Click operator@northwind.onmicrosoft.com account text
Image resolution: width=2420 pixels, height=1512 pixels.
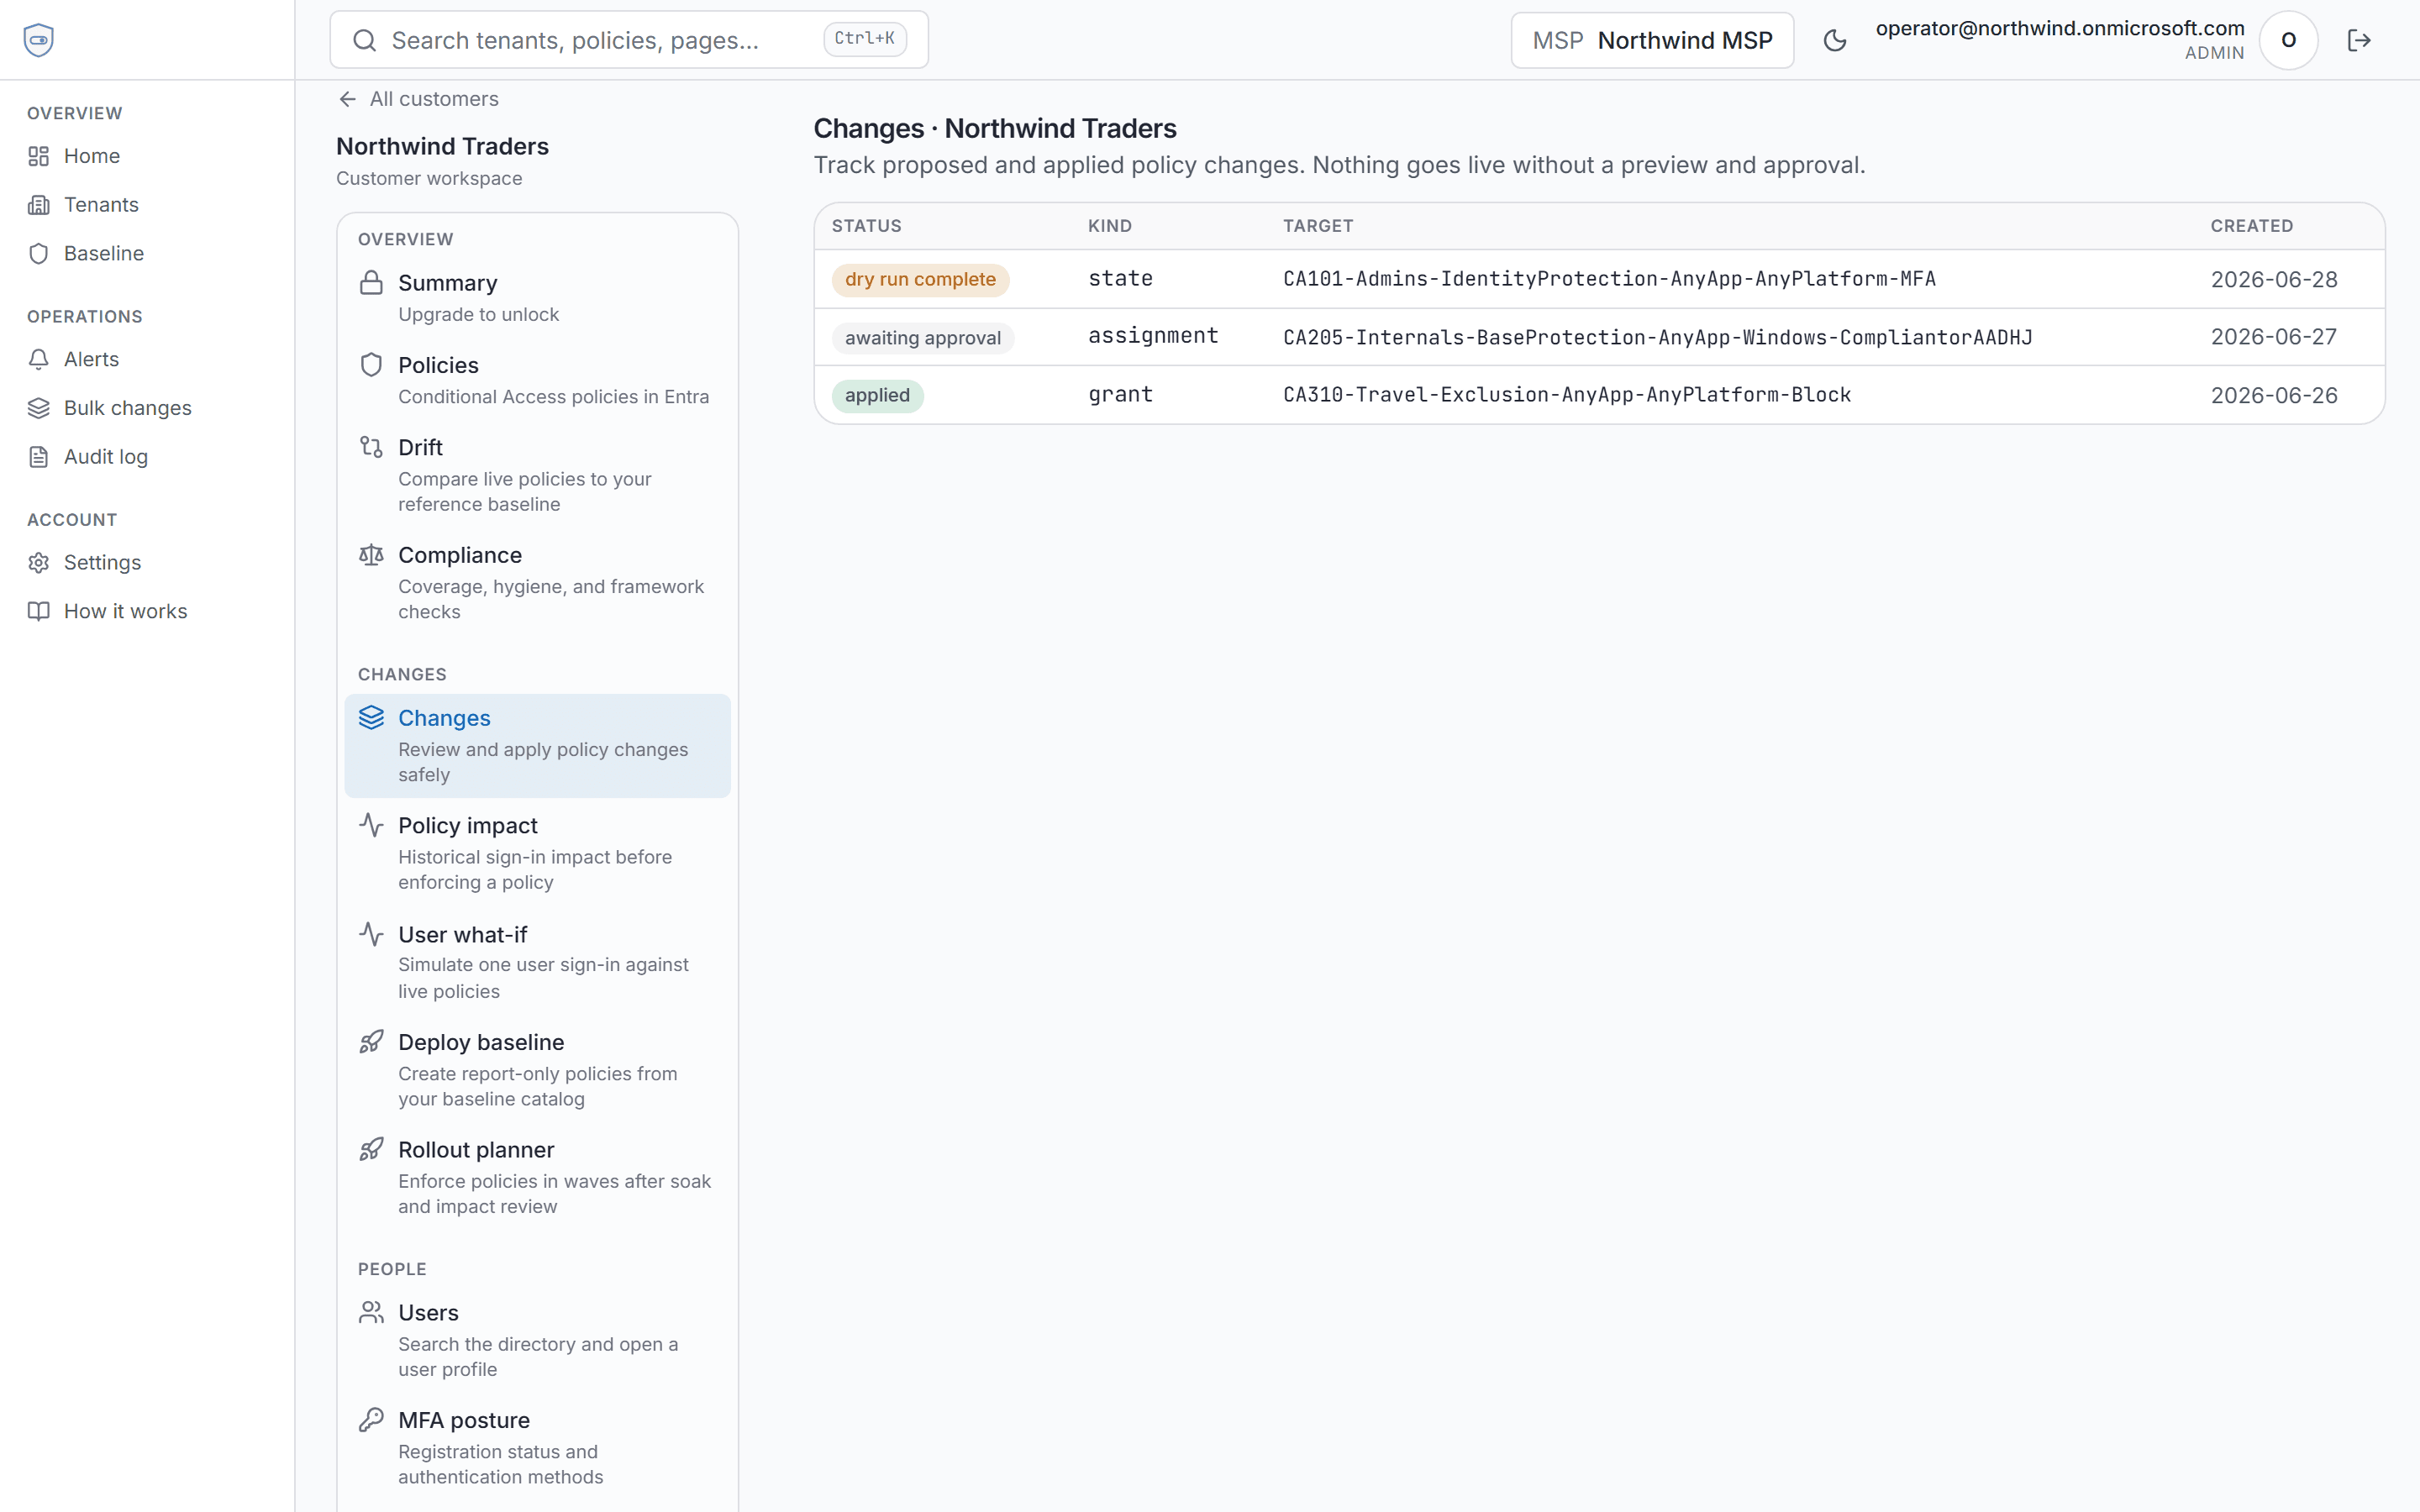click(2059, 28)
